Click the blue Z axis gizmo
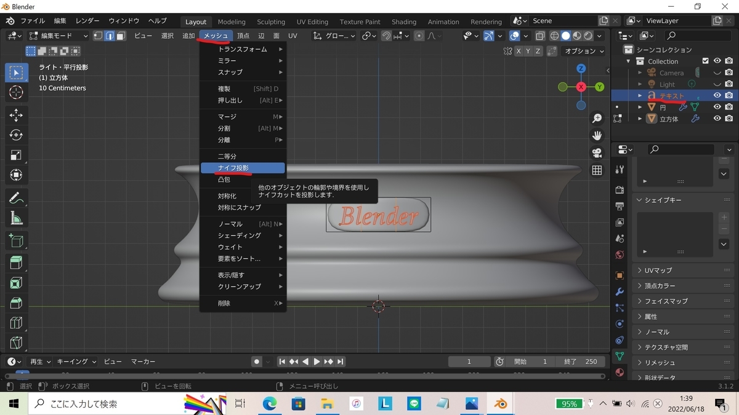This screenshot has width=739, height=415. pos(581,68)
